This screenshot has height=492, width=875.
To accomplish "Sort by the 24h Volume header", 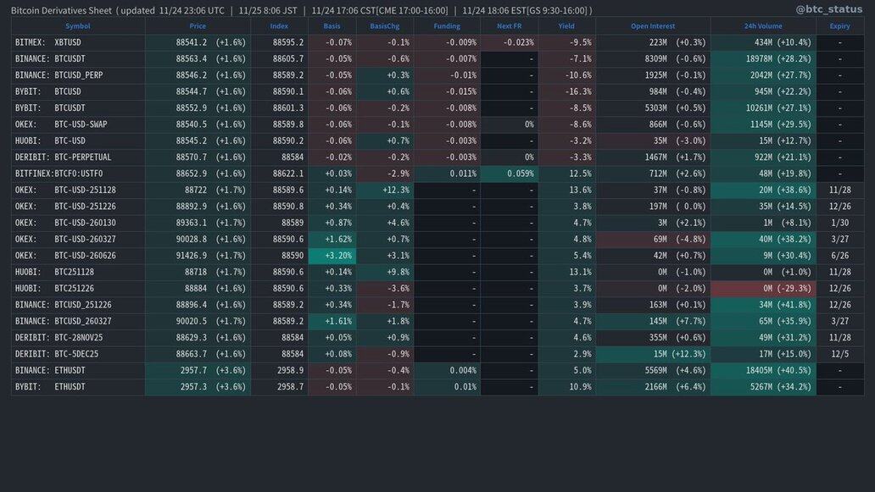I will pyautogui.click(x=763, y=26).
